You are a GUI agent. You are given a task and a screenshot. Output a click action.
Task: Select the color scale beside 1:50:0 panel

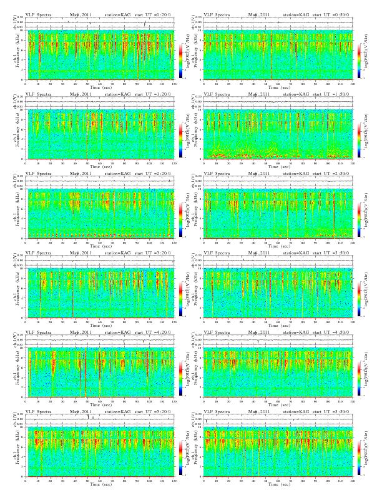point(360,140)
